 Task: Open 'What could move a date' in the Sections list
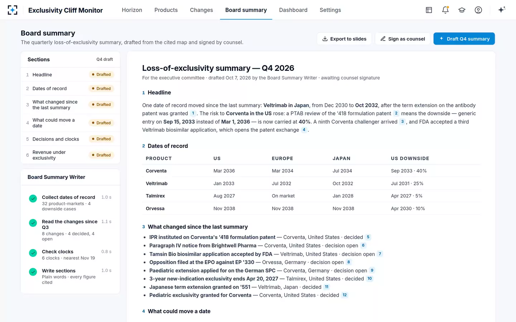pos(70,123)
